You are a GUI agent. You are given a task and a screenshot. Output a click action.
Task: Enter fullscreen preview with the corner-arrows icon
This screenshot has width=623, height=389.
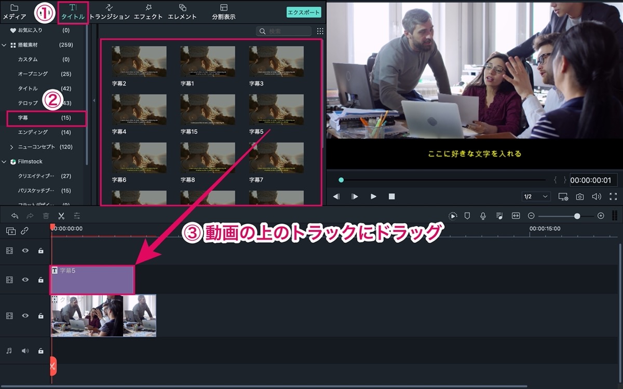tap(613, 197)
